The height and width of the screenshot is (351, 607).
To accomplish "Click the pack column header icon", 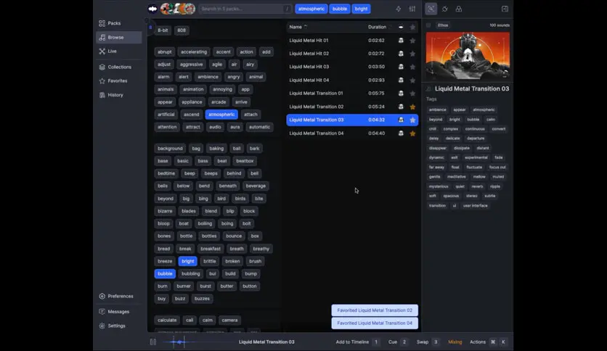I will [x=401, y=27].
